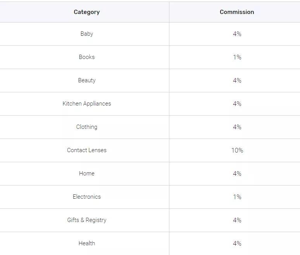
Task: Select the Books category cell
Action: 84,57
